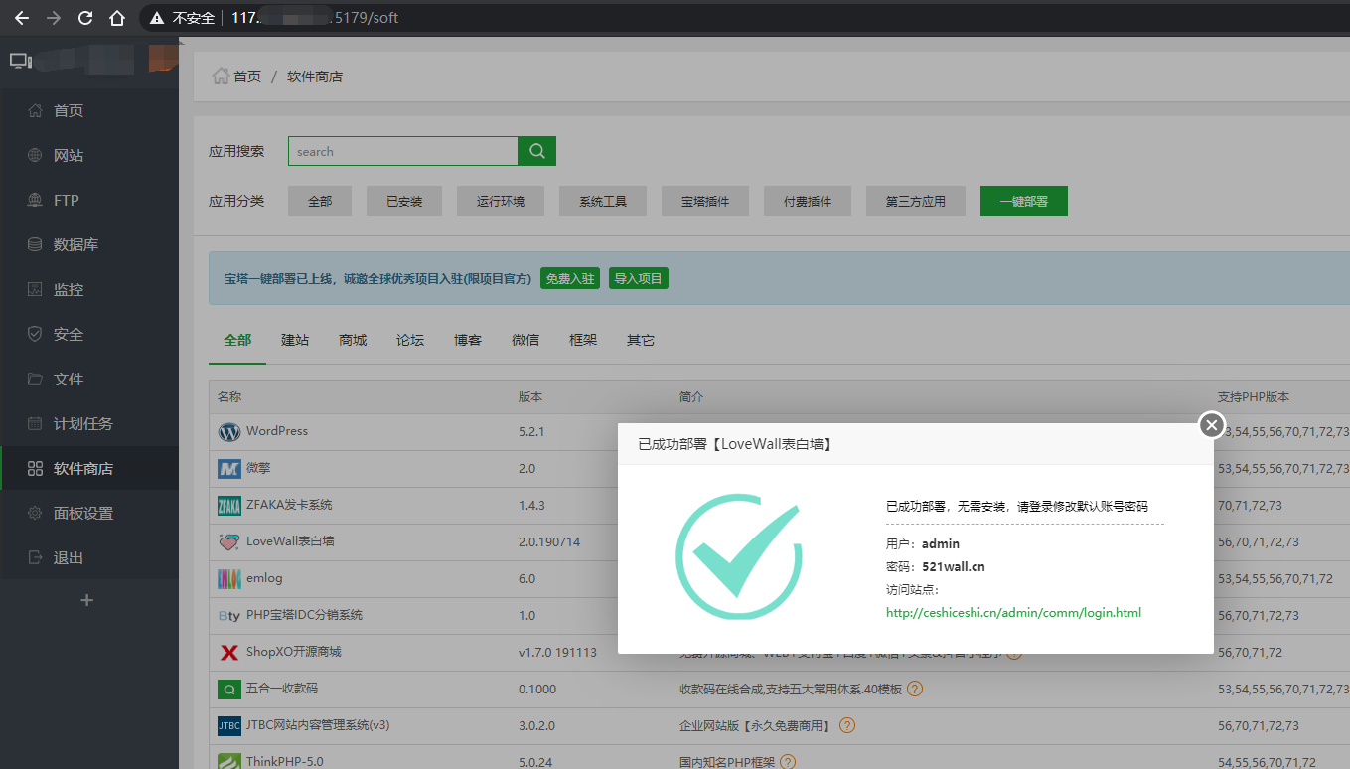The height and width of the screenshot is (769, 1350).
Task: Filter apps by 第三方应用
Action: point(916,201)
